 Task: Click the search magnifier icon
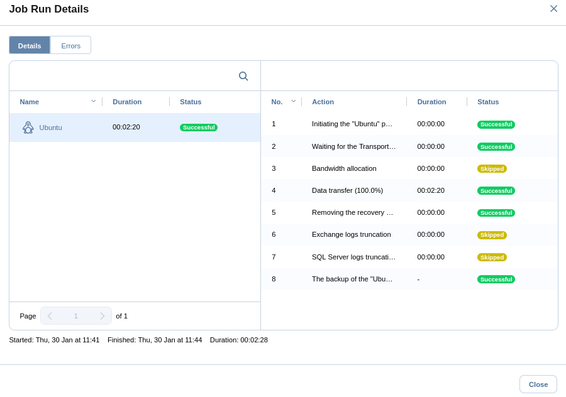(x=243, y=76)
